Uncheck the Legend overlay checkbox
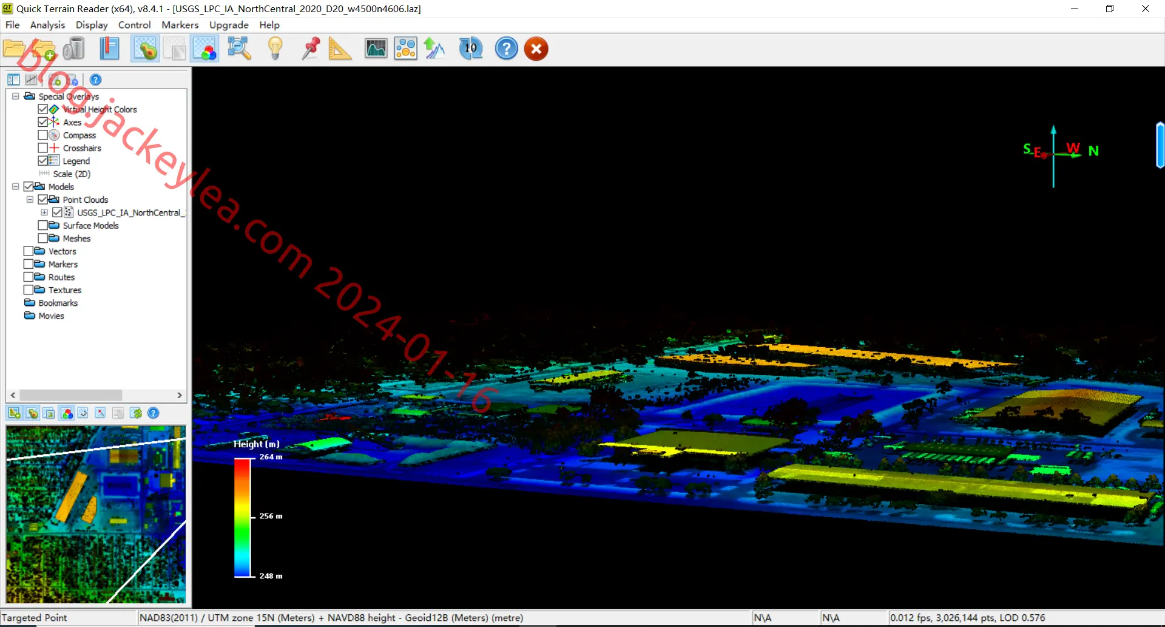The width and height of the screenshot is (1165, 627). pyautogui.click(x=43, y=161)
